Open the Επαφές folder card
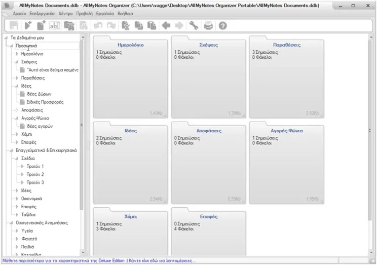The image size is (377, 265). point(209,232)
